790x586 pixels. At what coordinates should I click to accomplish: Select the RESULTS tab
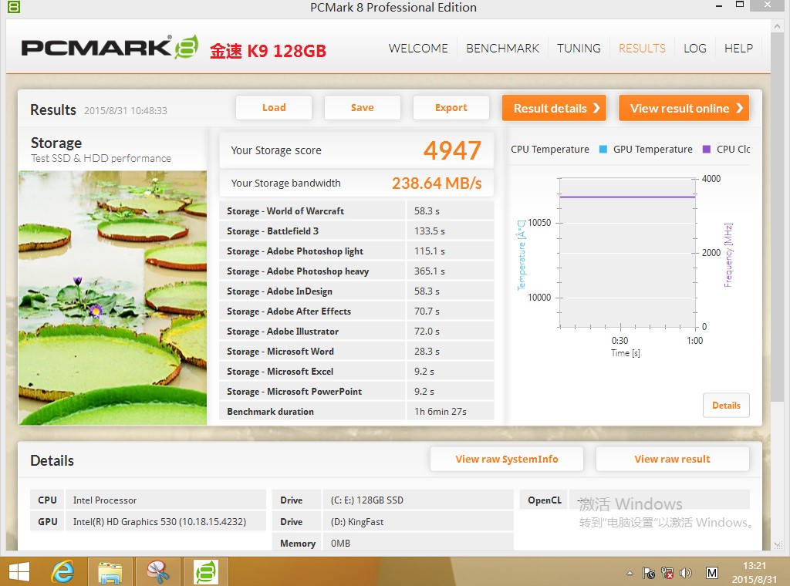coord(642,49)
